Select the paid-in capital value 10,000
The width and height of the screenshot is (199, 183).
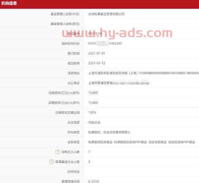[93, 102]
